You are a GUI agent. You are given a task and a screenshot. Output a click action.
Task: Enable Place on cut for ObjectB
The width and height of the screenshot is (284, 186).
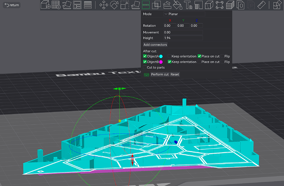199,62
